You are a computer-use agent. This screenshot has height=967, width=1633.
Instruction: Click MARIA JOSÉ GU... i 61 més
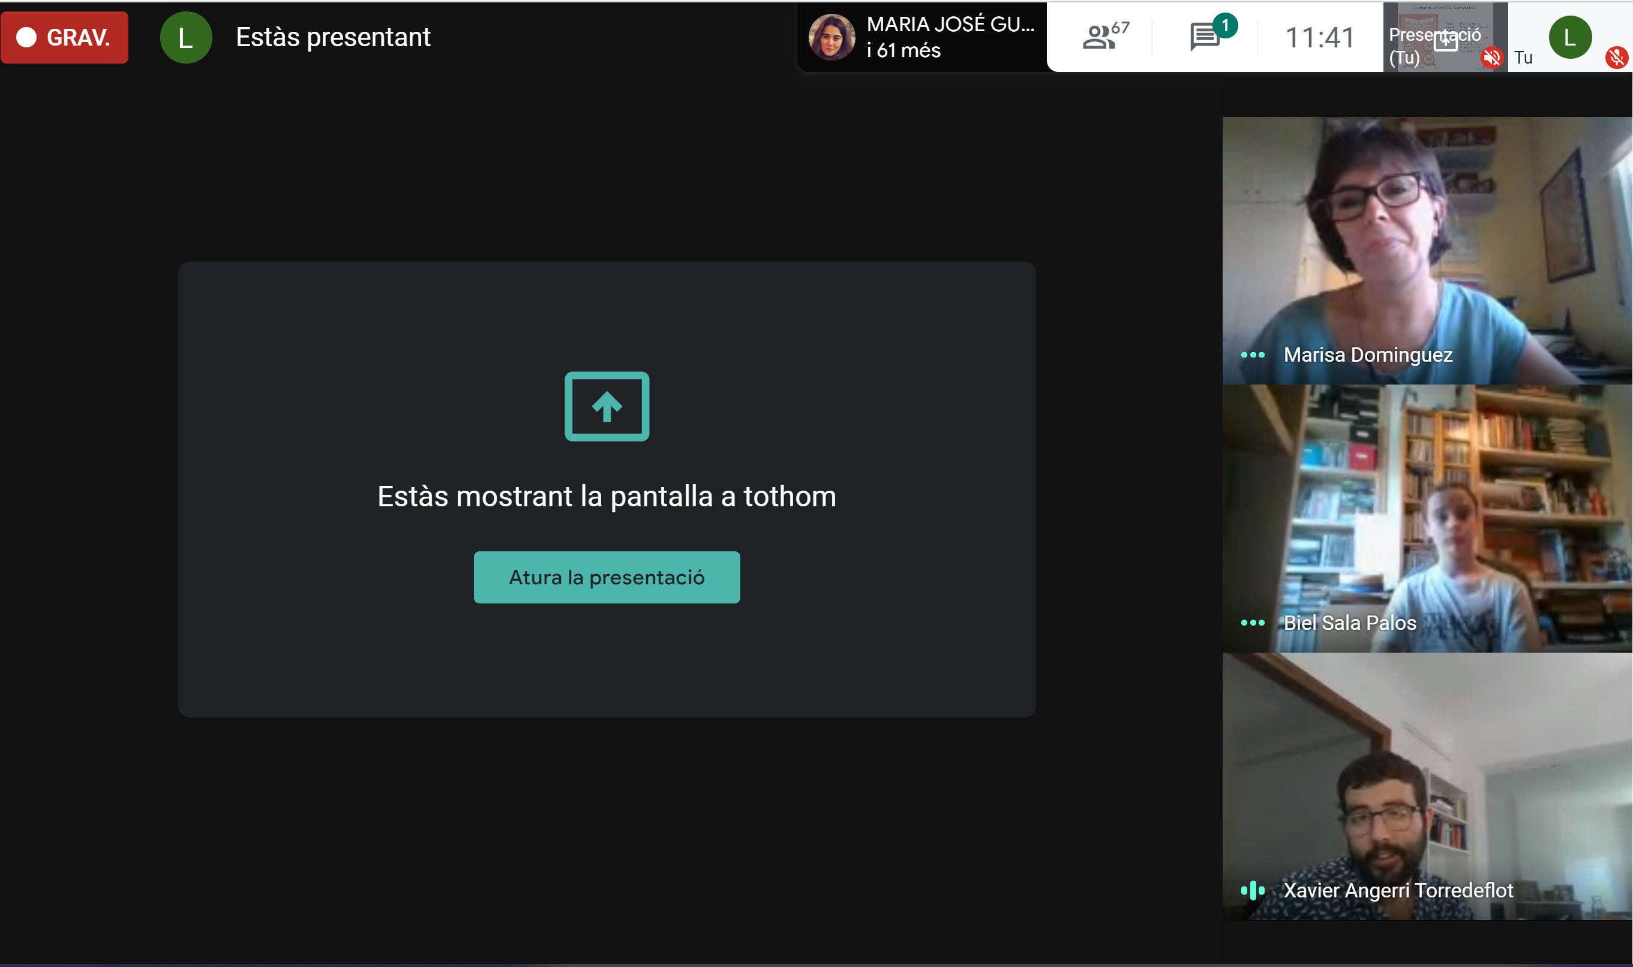[x=950, y=37]
